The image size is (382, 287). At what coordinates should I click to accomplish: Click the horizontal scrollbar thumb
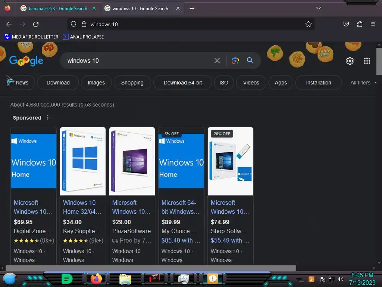click(151, 268)
